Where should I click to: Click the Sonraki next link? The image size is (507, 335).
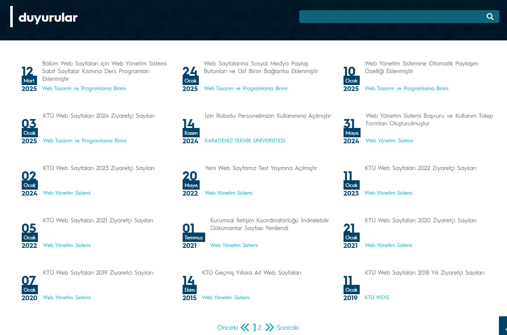(288, 328)
